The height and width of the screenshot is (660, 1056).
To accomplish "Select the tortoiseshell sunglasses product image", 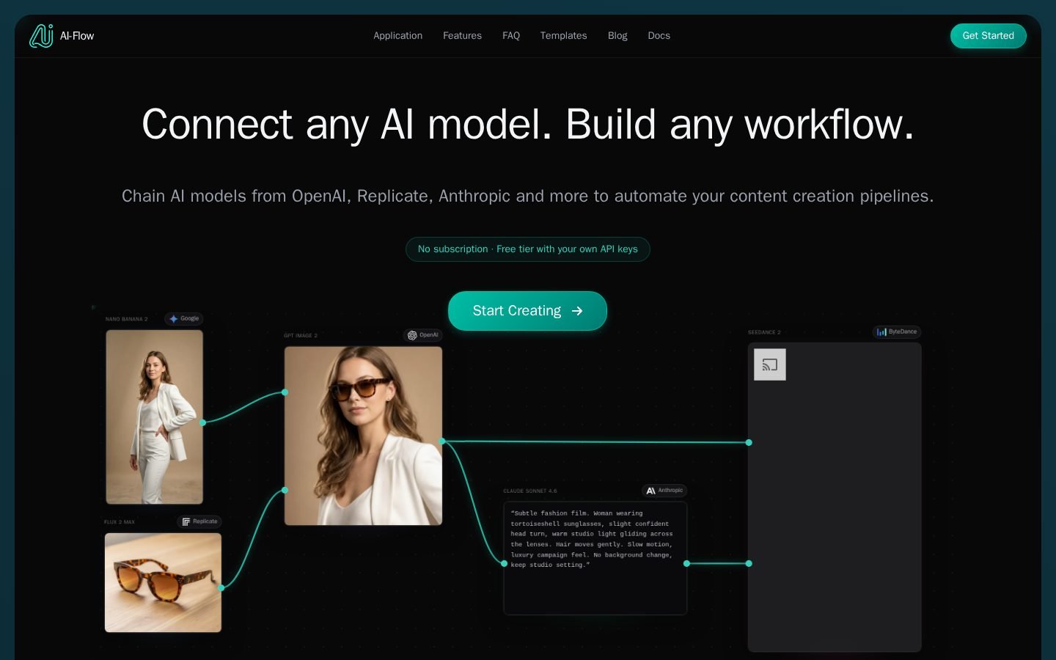I will 163,582.
